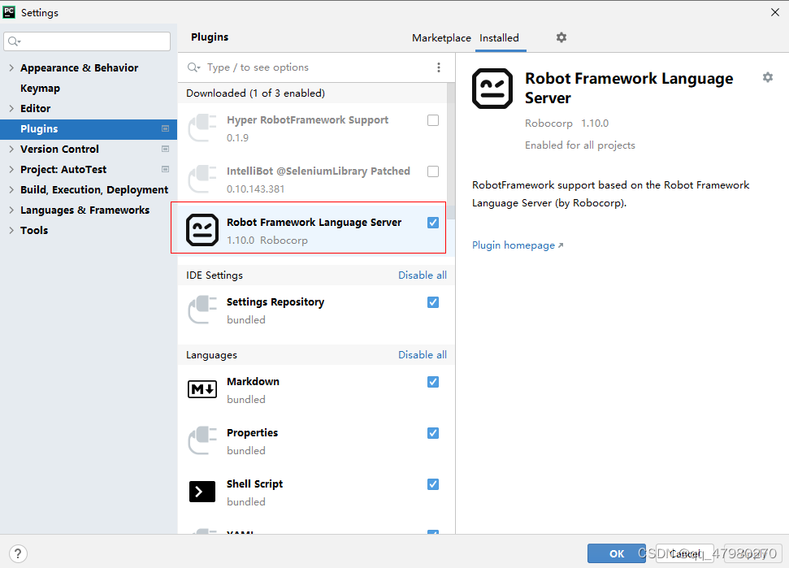The height and width of the screenshot is (568, 789).
Task: Enable Hyper RobotFramework Support checkbox
Action: (x=433, y=120)
